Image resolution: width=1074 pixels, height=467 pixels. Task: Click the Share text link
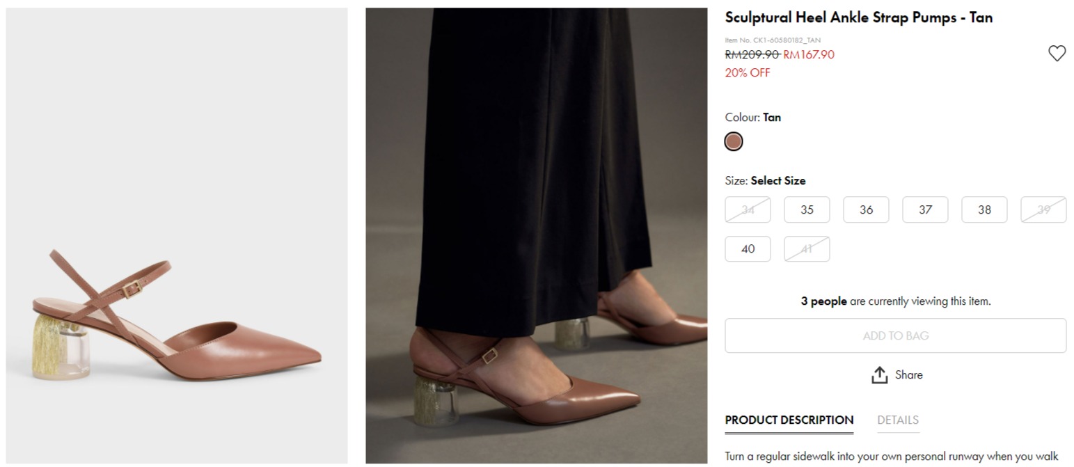coord(908,375)
